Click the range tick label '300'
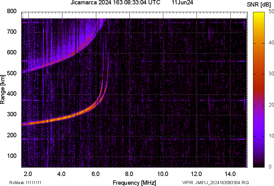The image size is (274, 186). [12, 114]
